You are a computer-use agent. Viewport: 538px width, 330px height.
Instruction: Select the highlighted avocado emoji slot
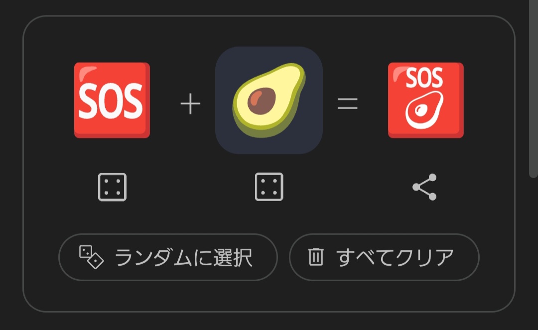click(269, 100)
